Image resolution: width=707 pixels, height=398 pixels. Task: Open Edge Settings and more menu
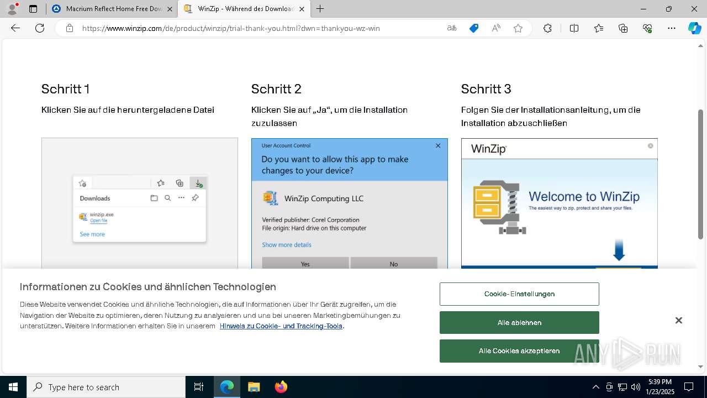[672, 28]
